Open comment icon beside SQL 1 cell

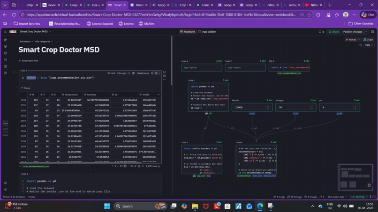[164, 72]
